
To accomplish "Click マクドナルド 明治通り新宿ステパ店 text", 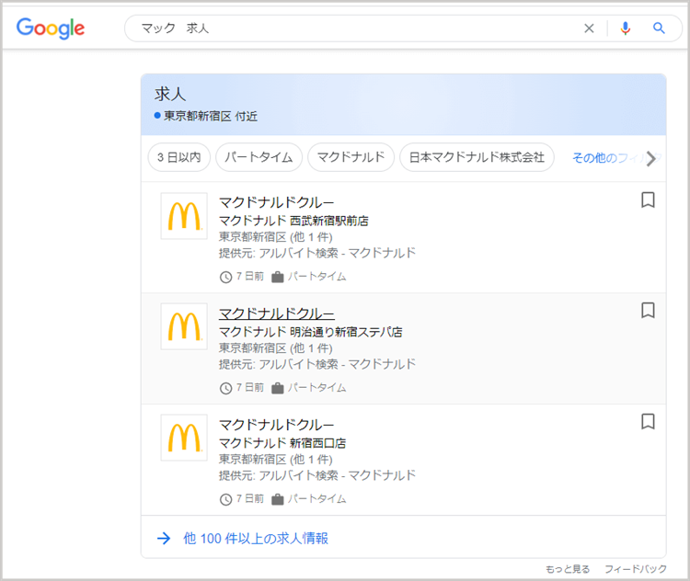I will coord(311,332).
